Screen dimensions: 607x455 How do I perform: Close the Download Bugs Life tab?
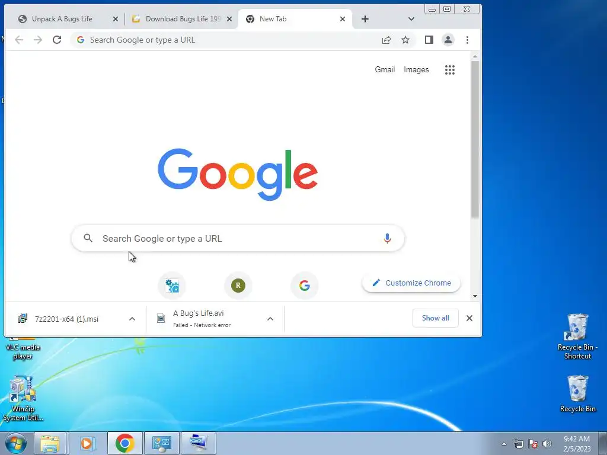click(229, 19)
